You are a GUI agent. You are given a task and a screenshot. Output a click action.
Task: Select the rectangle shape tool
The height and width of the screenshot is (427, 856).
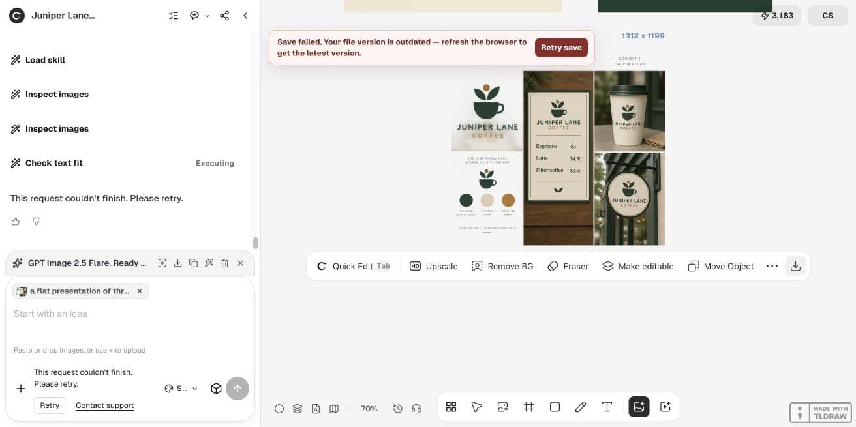[x=555, y=407]
